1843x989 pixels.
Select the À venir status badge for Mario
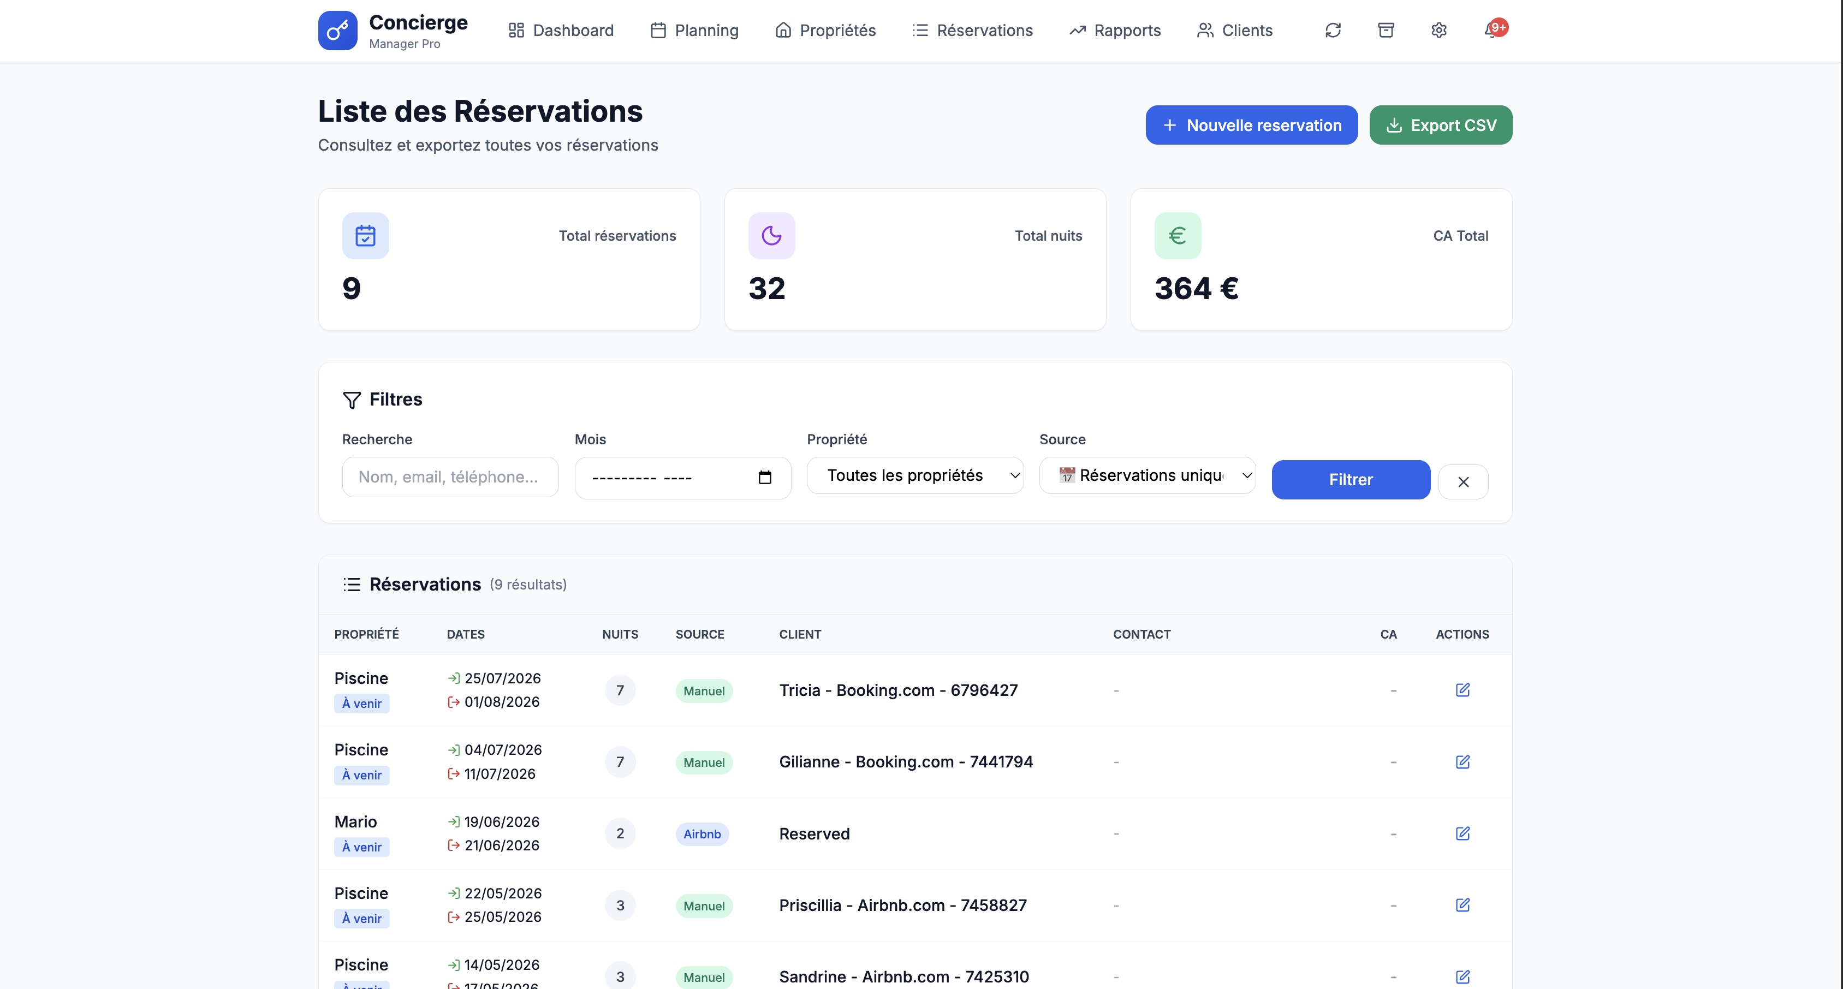[x=361, y=847]
